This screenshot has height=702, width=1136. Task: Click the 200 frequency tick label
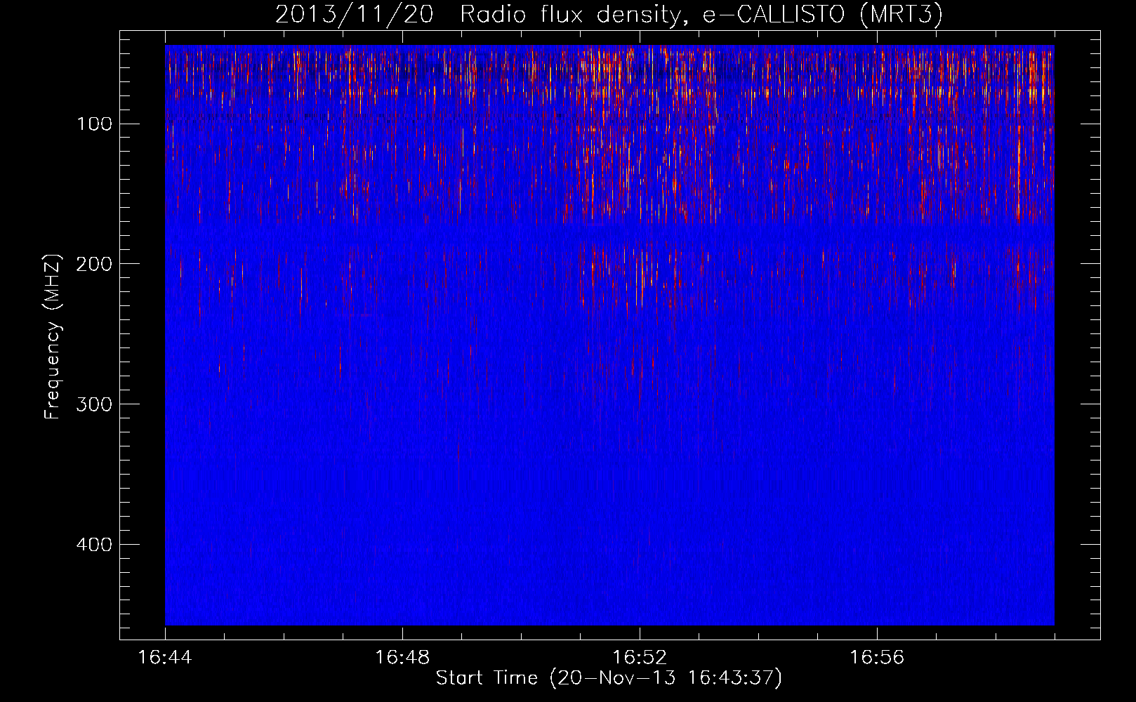pos(93,264)
